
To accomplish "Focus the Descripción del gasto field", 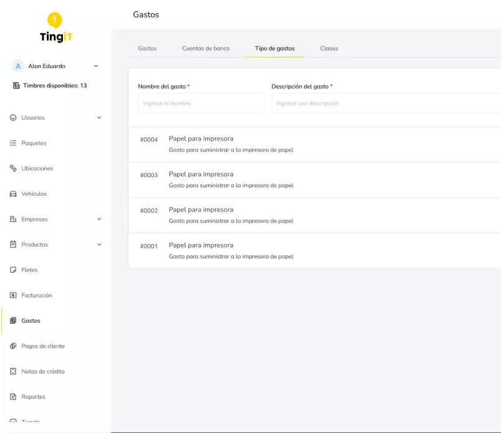I will coord(385,104).
